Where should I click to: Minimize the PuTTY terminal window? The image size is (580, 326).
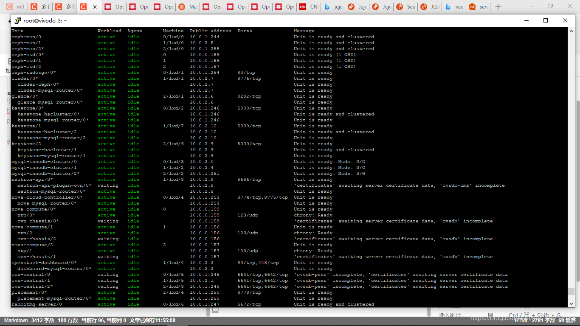point(527,20)
